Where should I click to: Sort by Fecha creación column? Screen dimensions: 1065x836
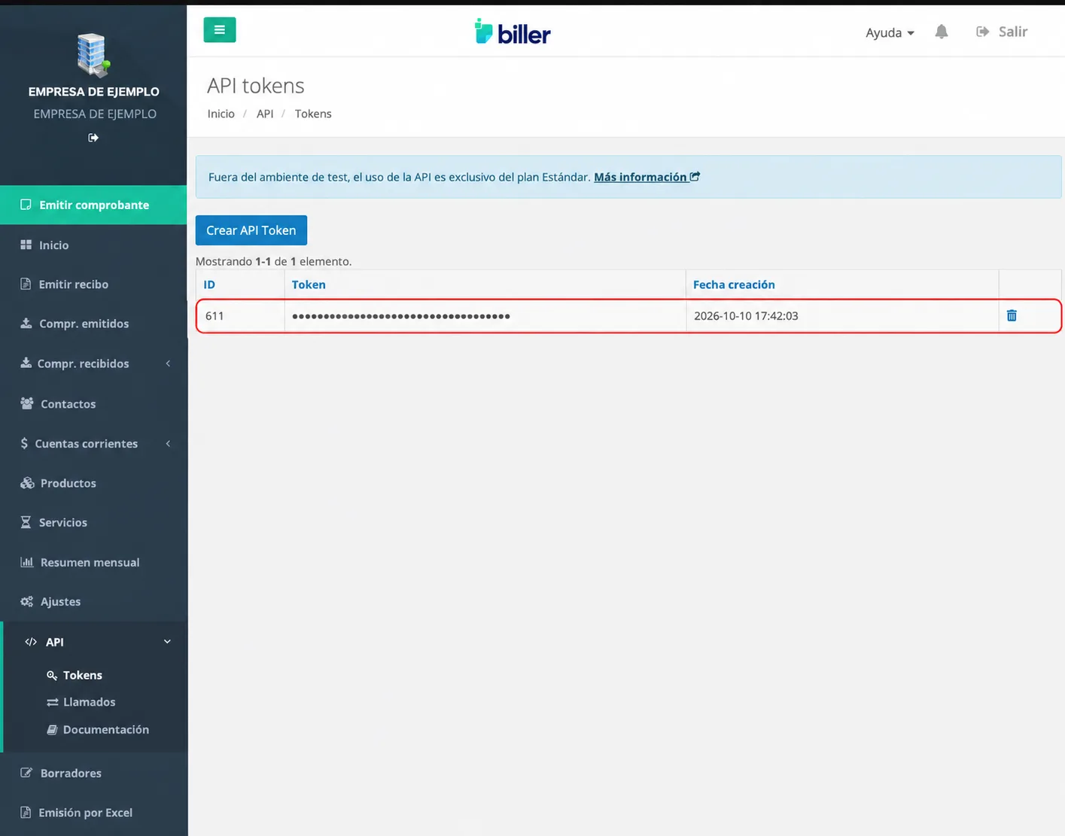pos(734,284)
